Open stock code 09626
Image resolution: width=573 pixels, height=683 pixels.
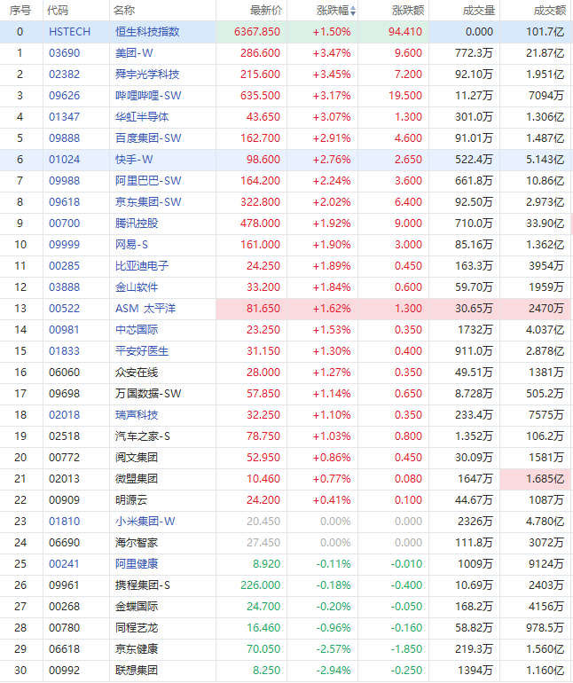65,96
